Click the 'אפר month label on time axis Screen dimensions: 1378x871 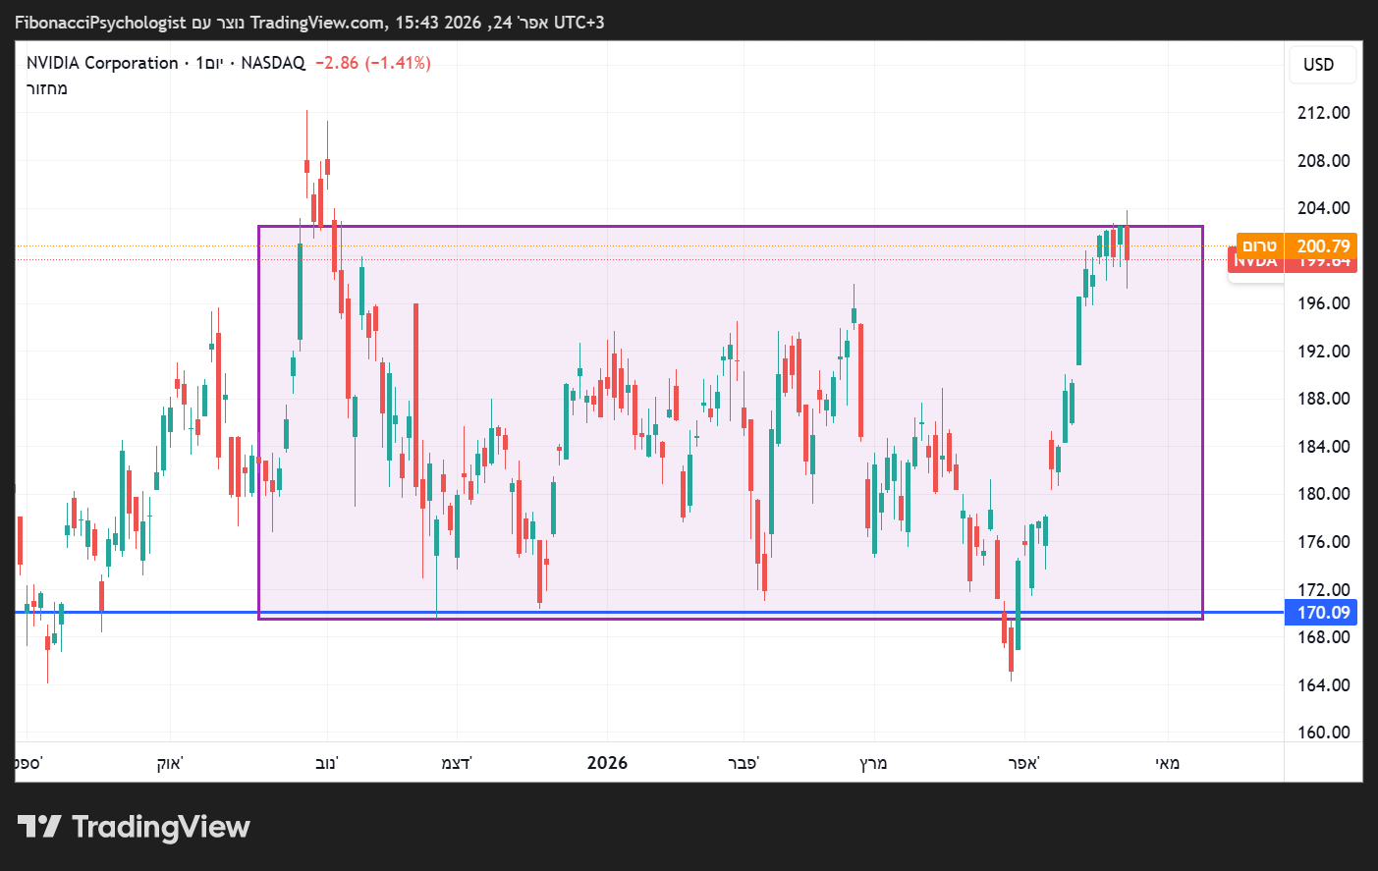tap(1024, 763)
